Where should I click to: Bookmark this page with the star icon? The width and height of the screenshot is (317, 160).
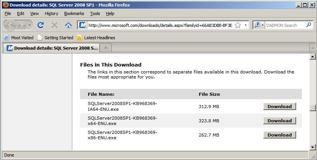(x=238, y=25)
